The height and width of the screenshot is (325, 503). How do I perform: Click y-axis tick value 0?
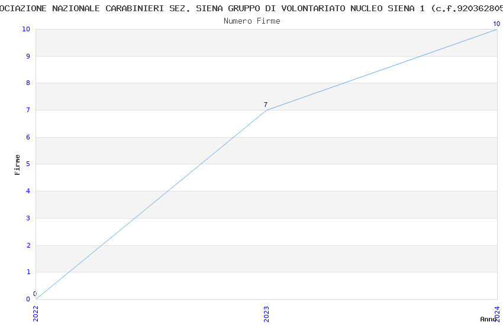[x=28, y=299]
